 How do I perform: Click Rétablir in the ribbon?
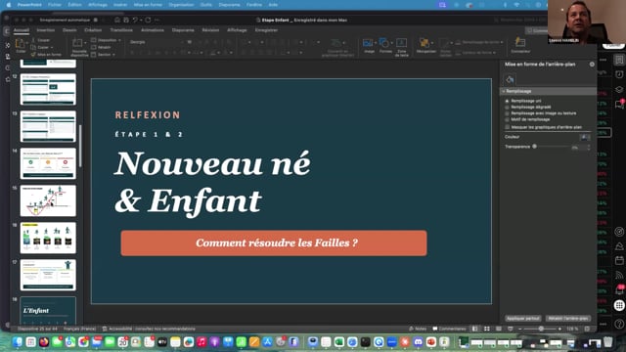(x=101, y=48)
